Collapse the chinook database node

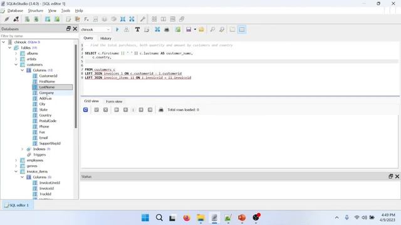pos(4,42)
